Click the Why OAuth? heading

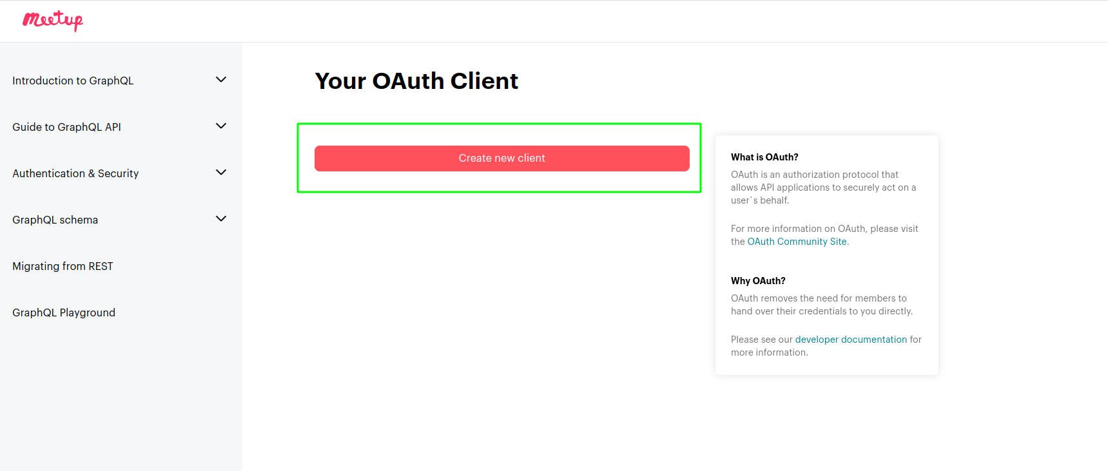758,281
